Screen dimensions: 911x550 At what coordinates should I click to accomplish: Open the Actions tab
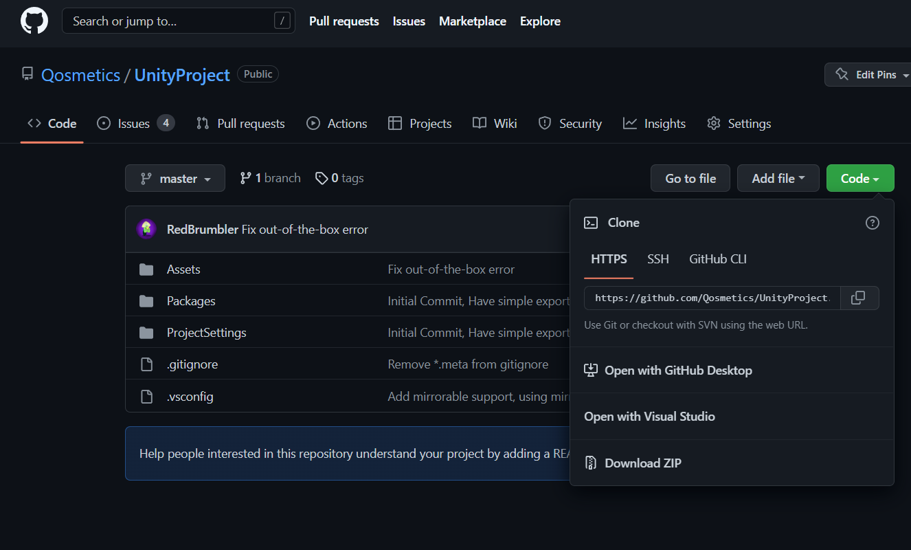(337, 124)
